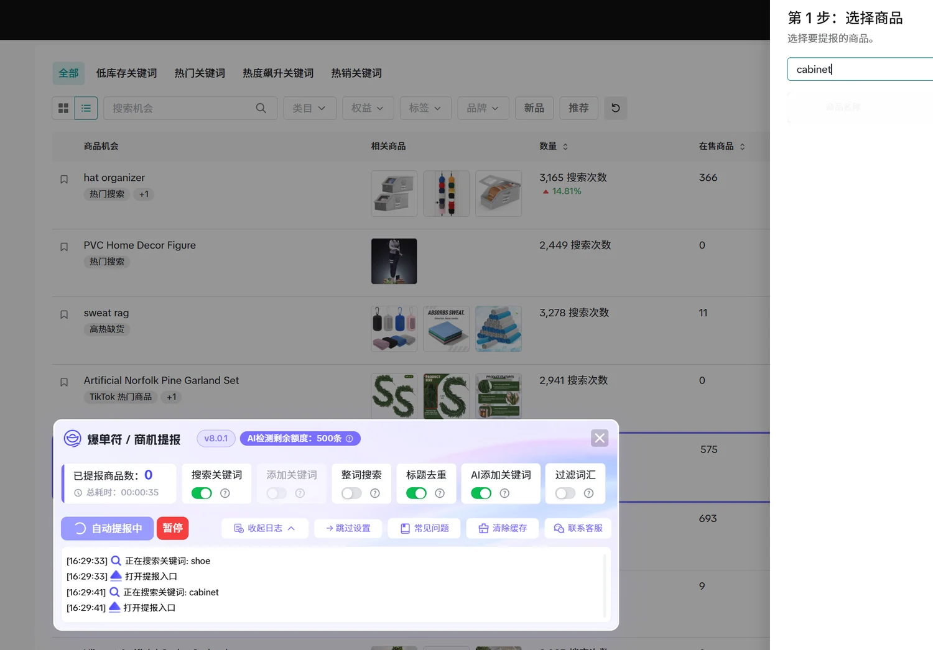Bookmark the Artificial Norfolk Pine Garland row
This screenshot has height=650, width=933.
[x=64, y=383]
